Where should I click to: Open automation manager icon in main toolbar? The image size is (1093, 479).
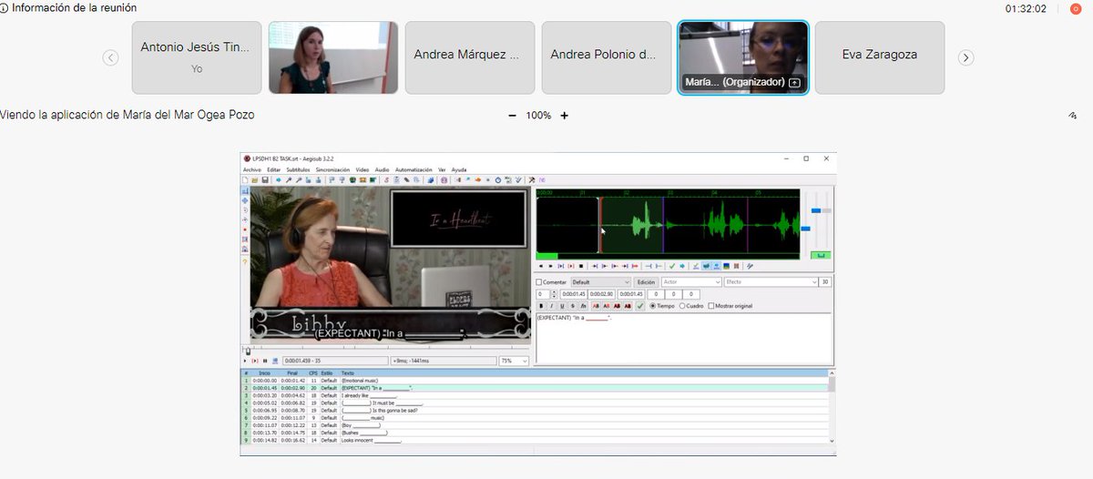click(x=431, y=180)
